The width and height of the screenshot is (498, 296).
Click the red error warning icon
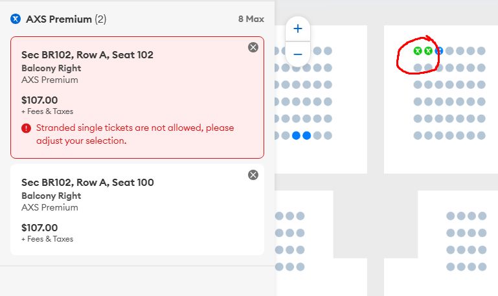[x=26, y=128]
